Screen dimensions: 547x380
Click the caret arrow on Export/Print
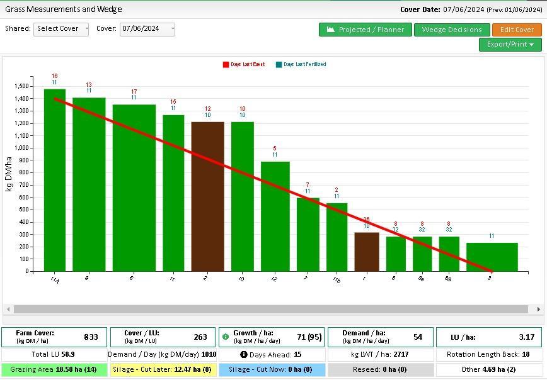532,45
